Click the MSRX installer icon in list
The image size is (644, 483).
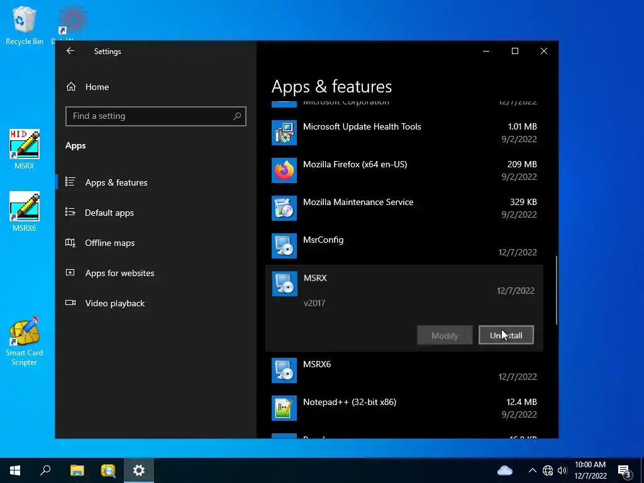[x=285, y=284]
